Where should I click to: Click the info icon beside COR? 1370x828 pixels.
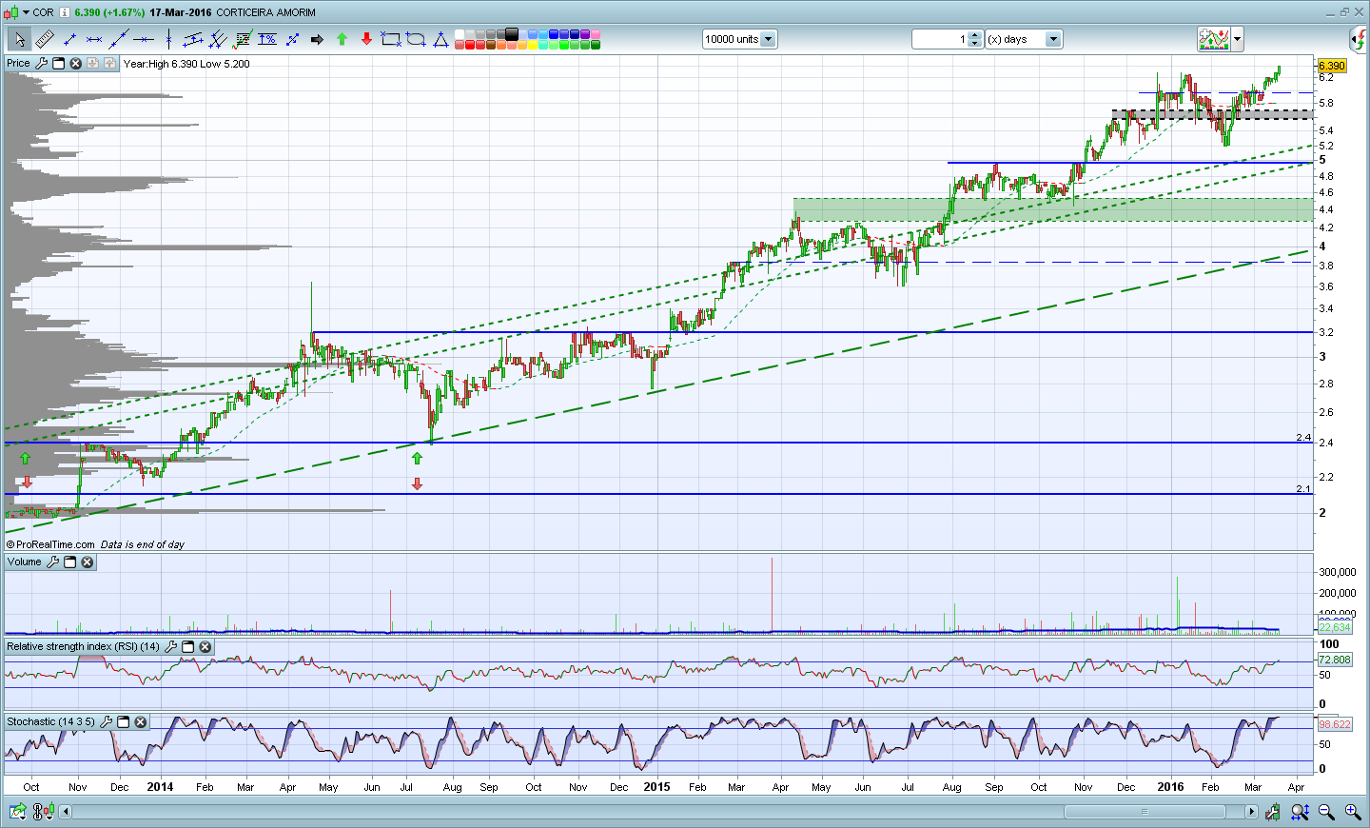pos(65,12)
